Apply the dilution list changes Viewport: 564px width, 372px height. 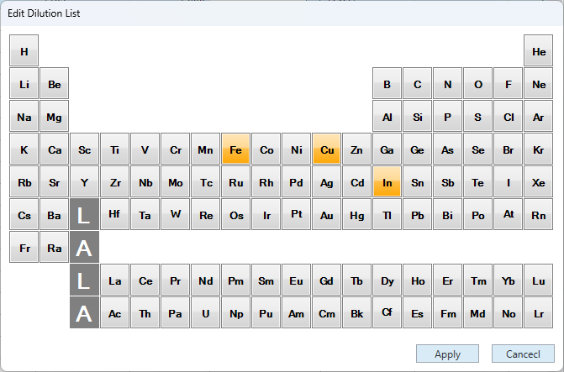tap(447, 354)
